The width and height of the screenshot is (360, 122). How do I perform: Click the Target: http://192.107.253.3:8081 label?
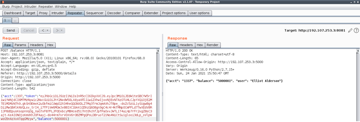tap(315, 30)
